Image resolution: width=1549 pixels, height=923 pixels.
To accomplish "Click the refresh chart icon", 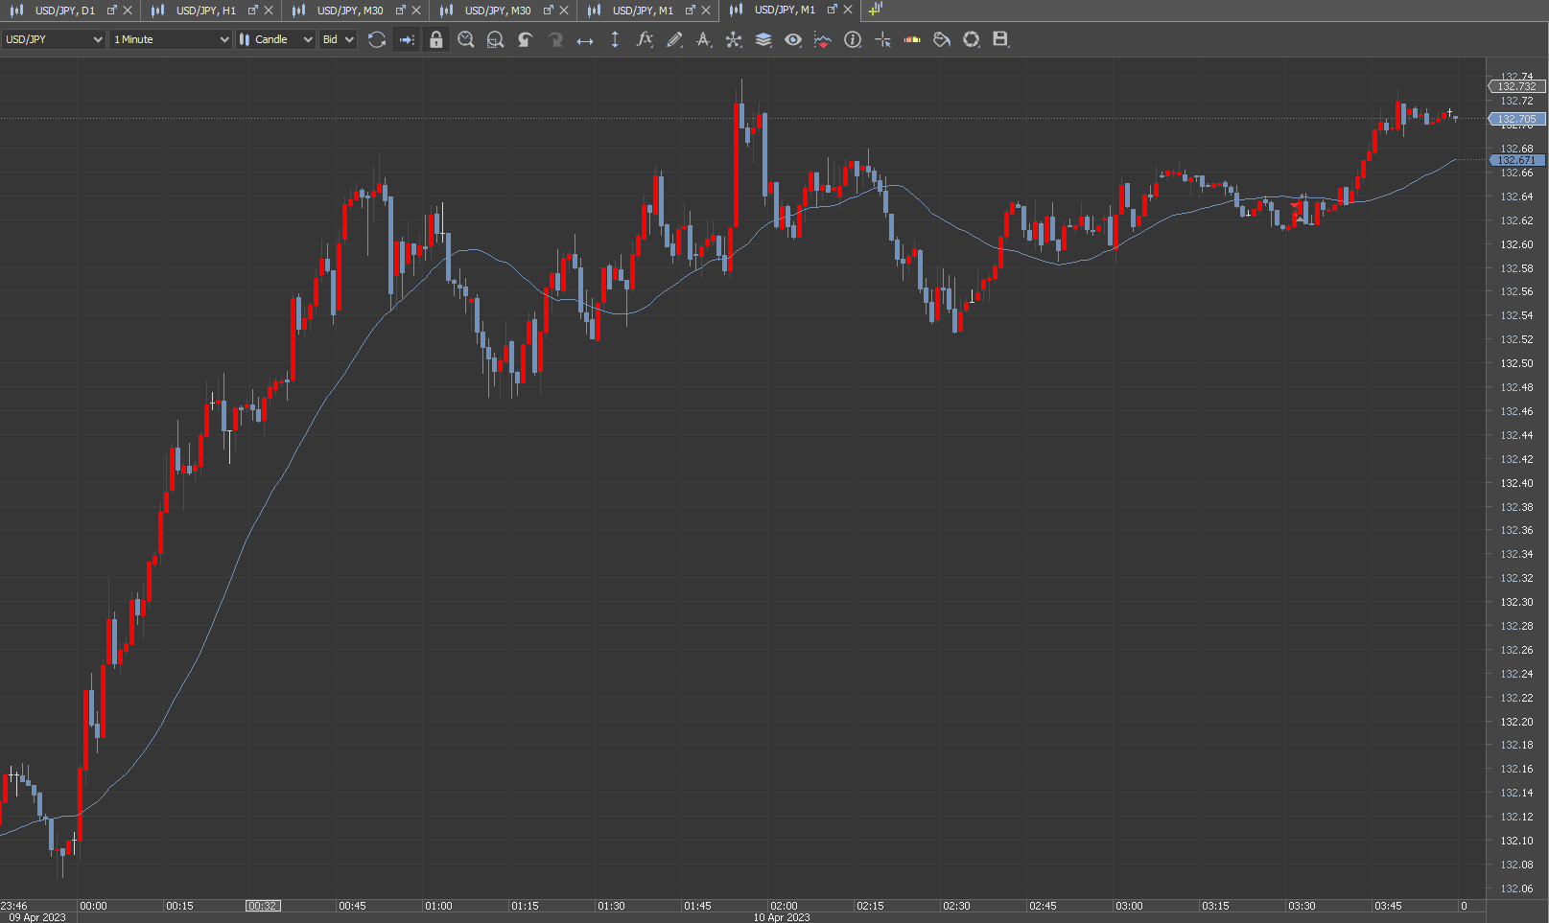I will [x=377, y=39].
